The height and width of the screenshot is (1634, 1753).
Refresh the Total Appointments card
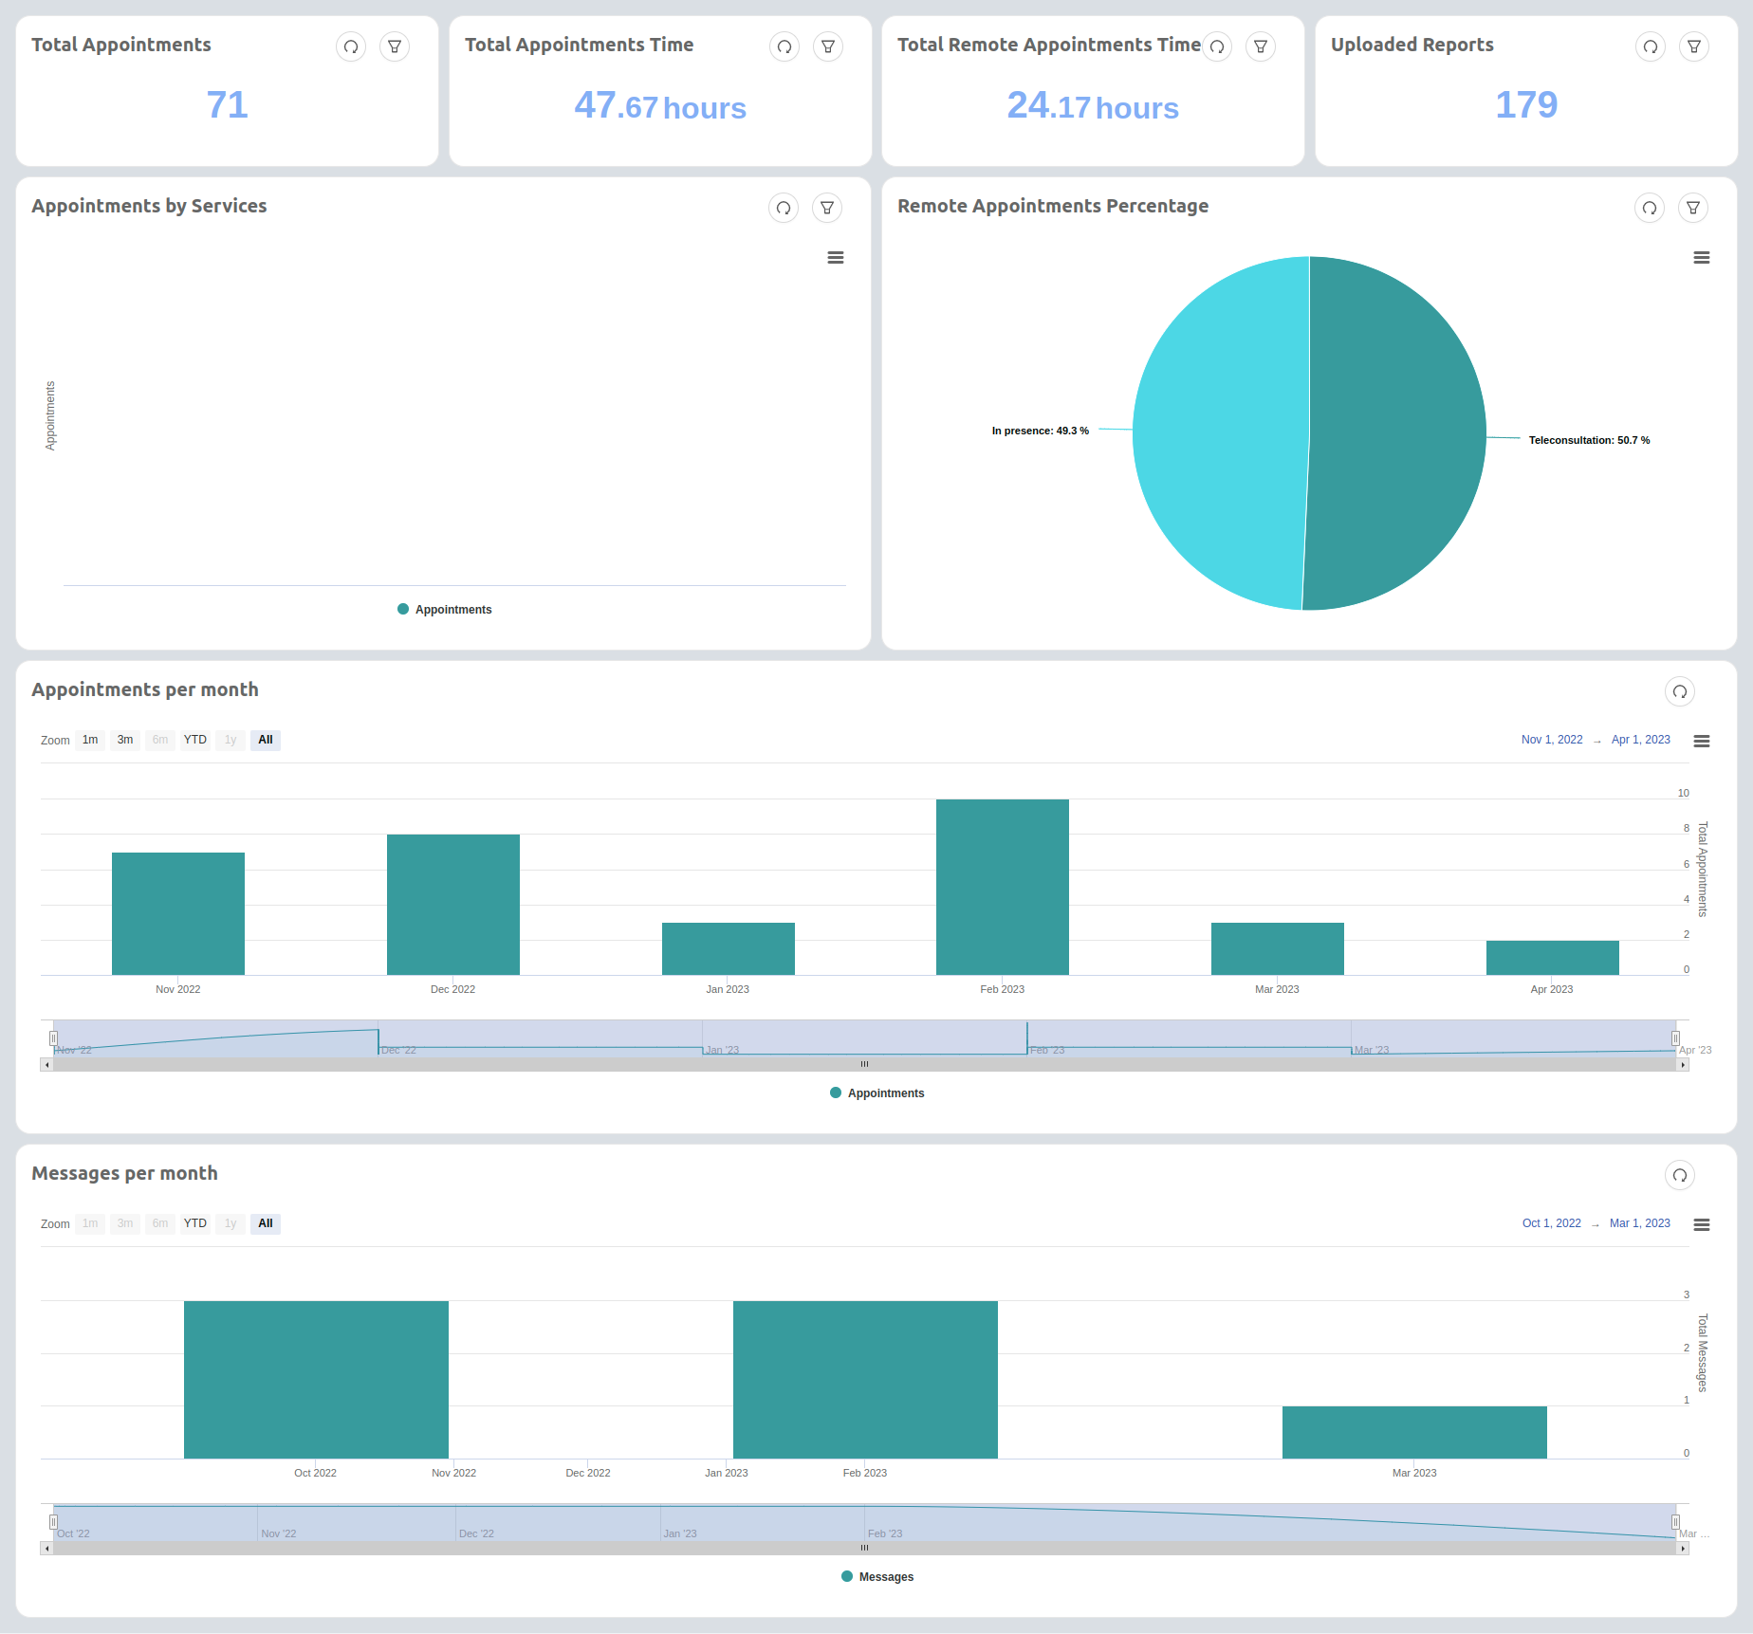[351, 46]
